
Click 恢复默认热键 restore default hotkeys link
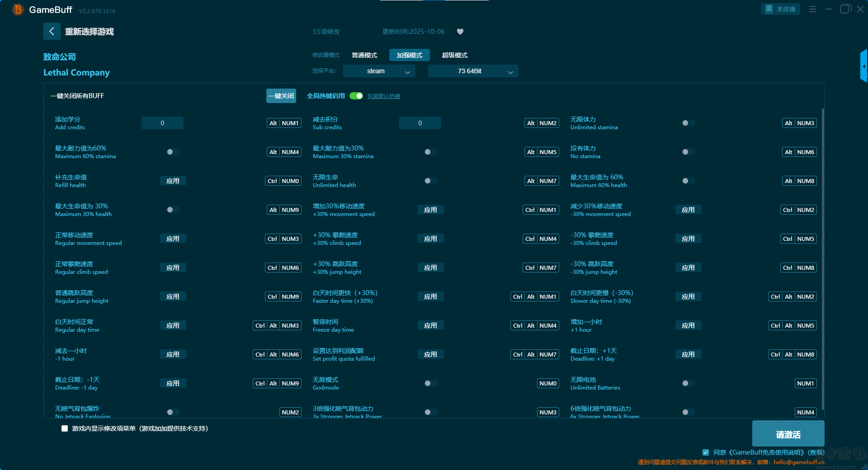click(384, 96)
